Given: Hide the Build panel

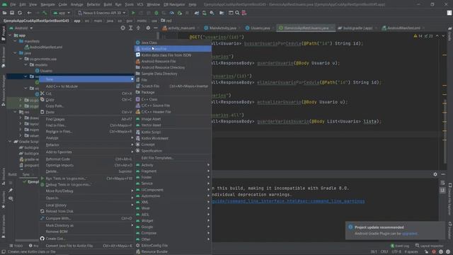Looking at the screenshot, I should [x=443, y=174].
